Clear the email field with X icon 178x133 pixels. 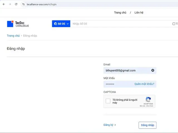[x=153, y=70]
